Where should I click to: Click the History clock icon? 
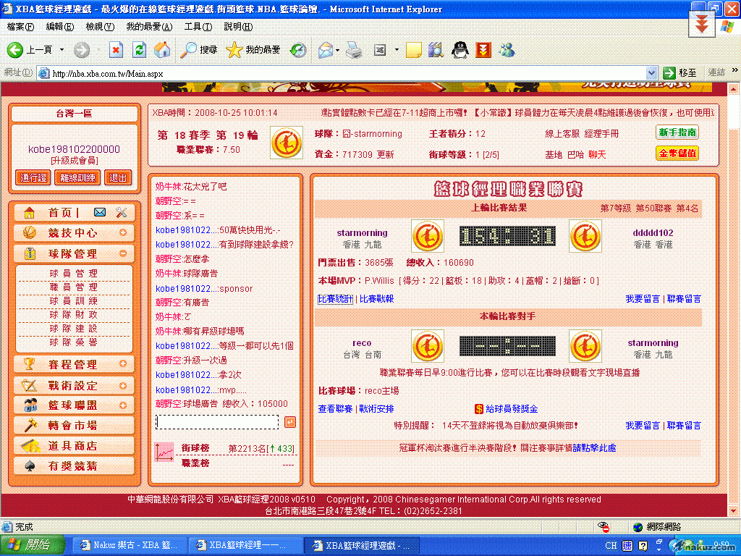coord(297,50)
